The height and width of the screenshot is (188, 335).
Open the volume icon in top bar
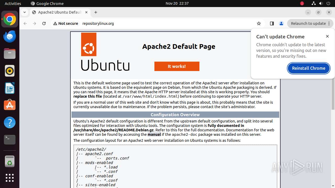click(321, 3)
